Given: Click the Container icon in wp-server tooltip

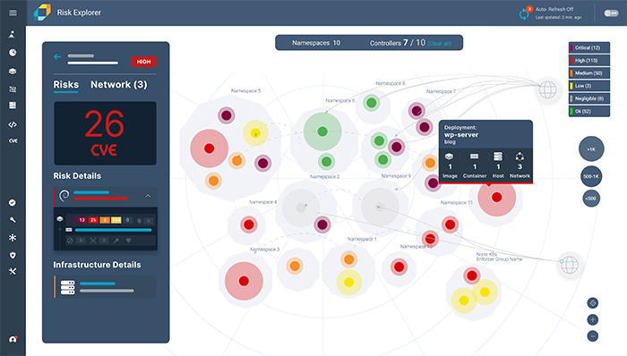Looking at the screenshot, I should (x=474, y=157).
